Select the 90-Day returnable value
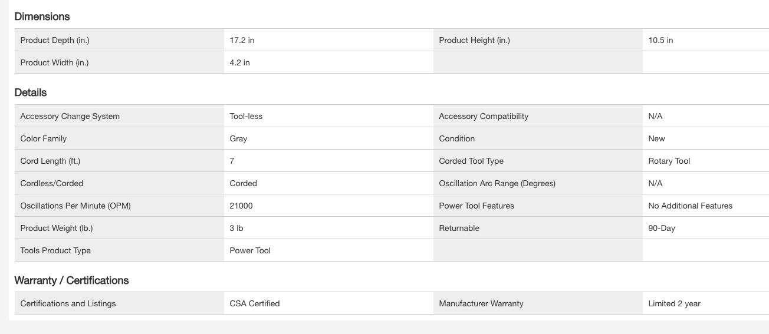769x334 pixels. click(x=661, y=228)
